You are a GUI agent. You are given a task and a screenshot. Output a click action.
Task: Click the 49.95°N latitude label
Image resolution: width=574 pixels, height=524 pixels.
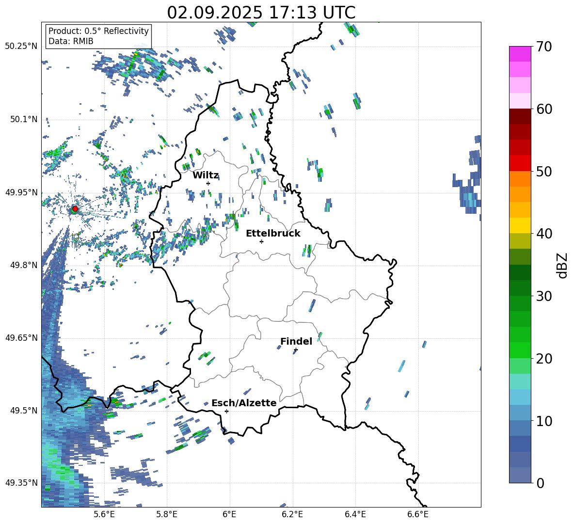(21, 192)
